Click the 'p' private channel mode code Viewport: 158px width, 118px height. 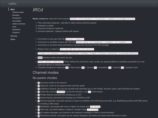(x=39, y=95)
